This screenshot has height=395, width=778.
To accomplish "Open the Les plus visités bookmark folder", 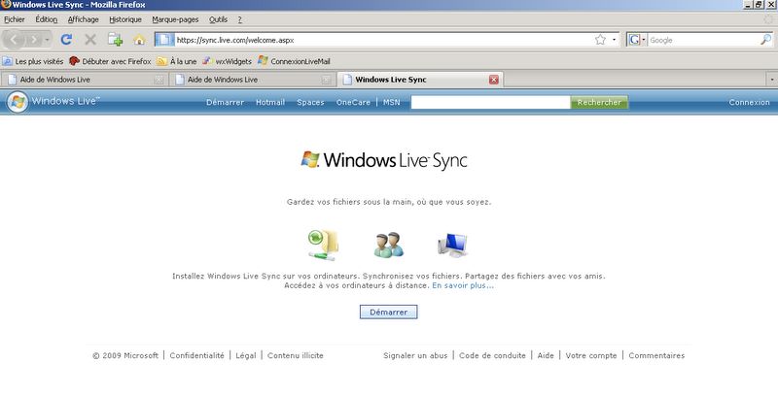I will tap(33, 61).
